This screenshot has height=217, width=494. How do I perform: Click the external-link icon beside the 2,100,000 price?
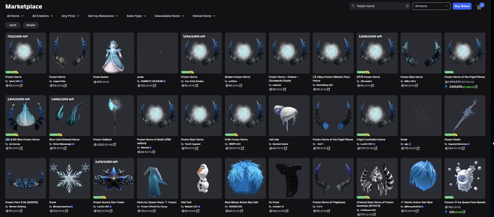(476, 87)
